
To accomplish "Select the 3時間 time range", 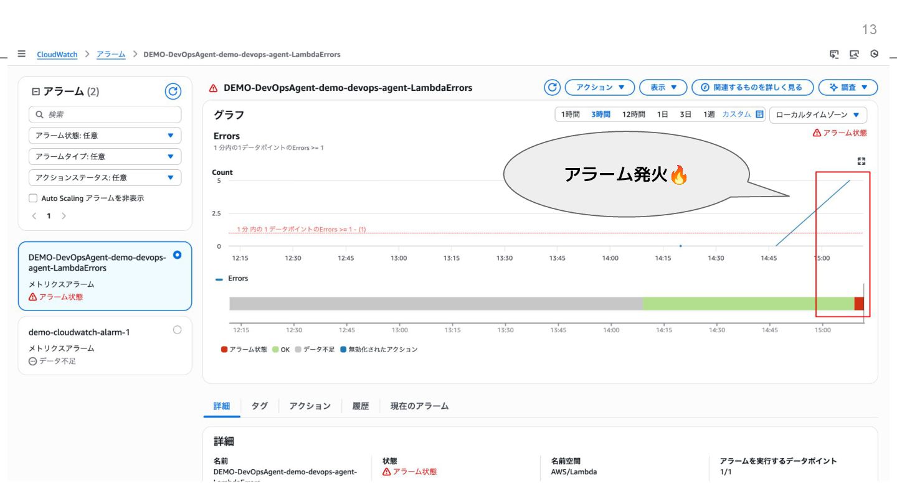I will [601, 114].
